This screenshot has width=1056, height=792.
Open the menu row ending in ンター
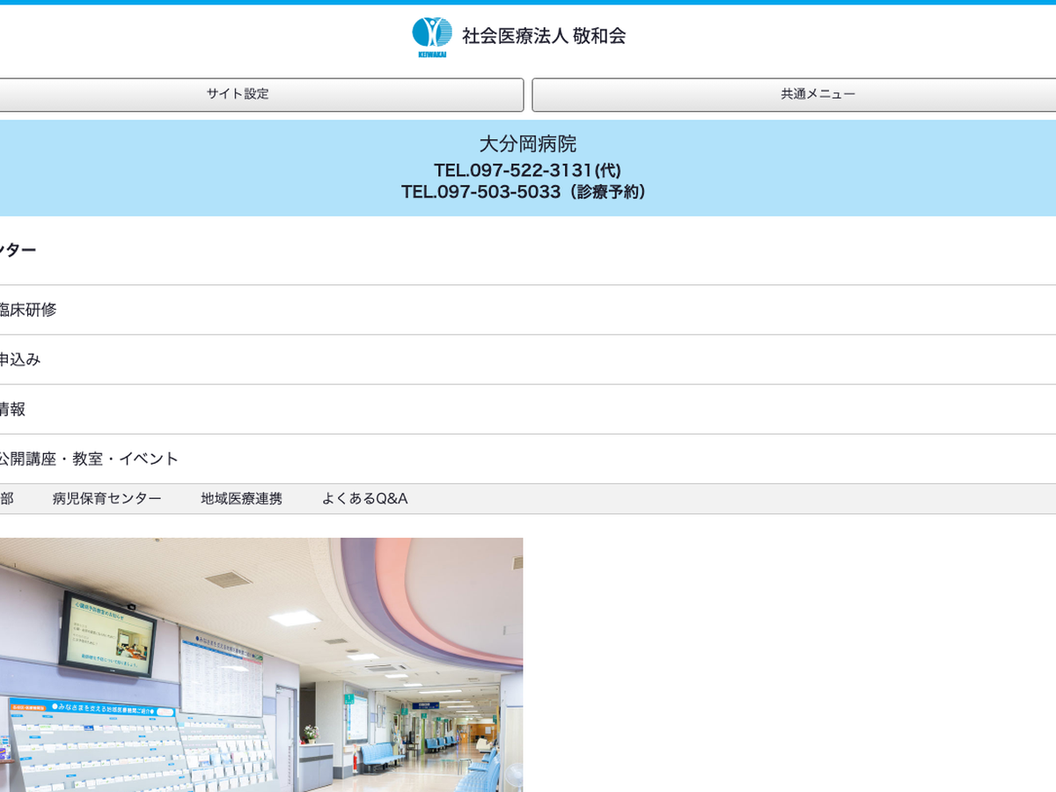coord(18,251)
